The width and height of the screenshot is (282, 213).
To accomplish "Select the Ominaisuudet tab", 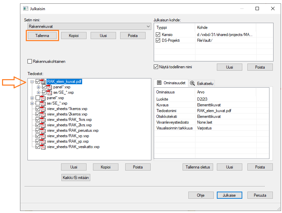I will click(170, 83).
